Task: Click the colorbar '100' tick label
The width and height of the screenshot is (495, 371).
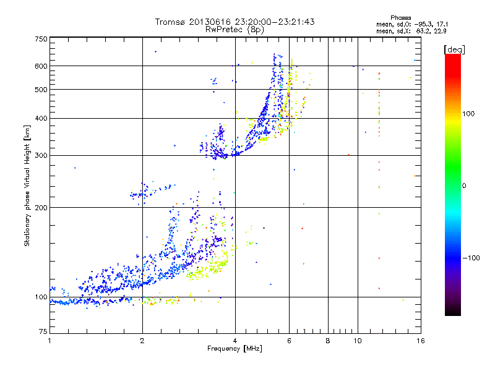Action: pyautogui.click(x=468, y=114)
